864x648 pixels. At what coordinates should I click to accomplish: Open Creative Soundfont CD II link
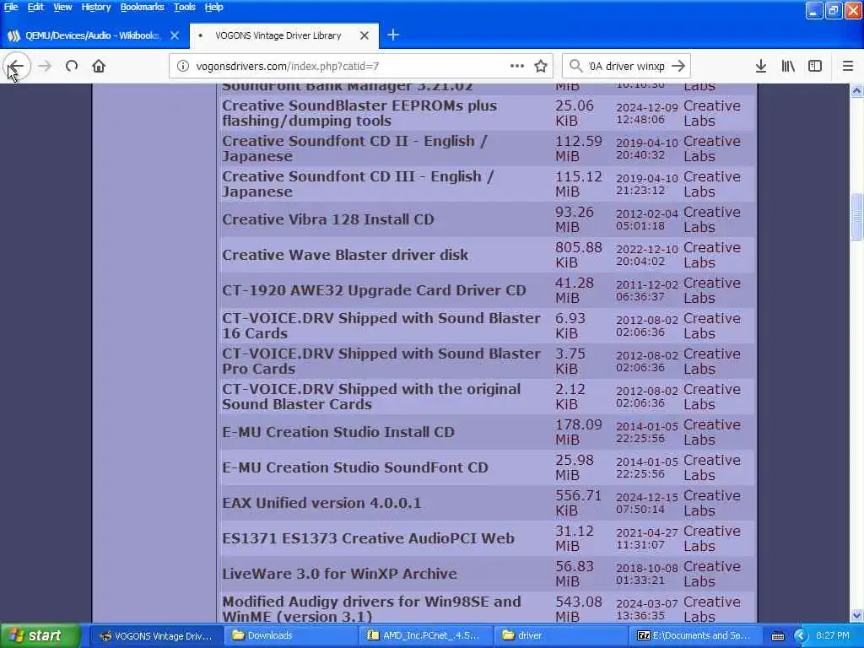point(354,148)
